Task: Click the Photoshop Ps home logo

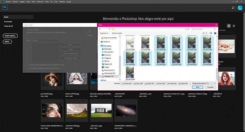Action: point(5,7)
